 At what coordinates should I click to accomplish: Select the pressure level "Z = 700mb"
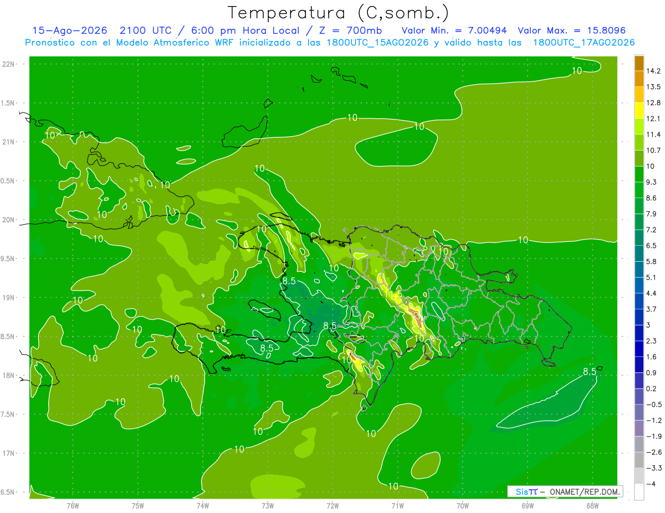(351, 30)
